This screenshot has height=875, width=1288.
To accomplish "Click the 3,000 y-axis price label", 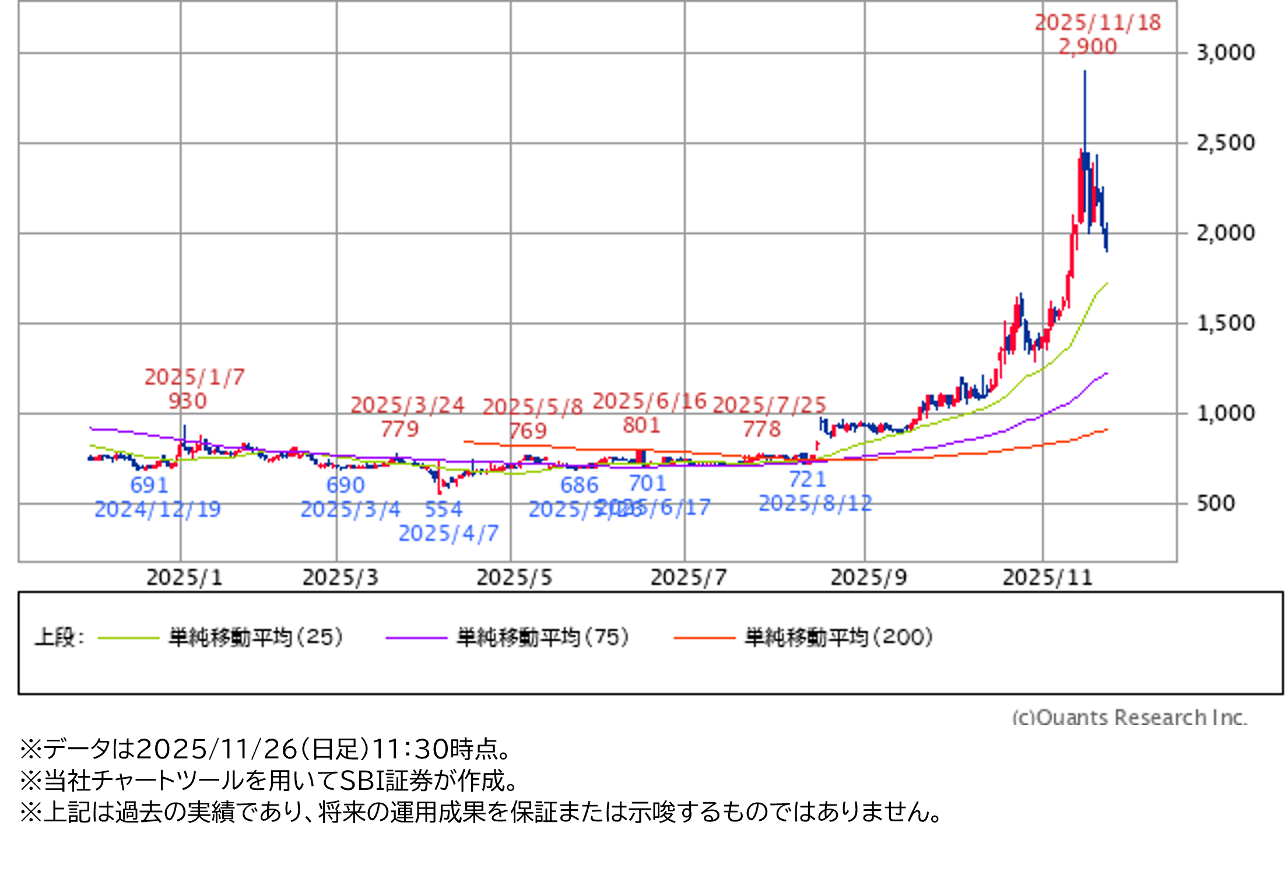I will [x=1225, y=53].
